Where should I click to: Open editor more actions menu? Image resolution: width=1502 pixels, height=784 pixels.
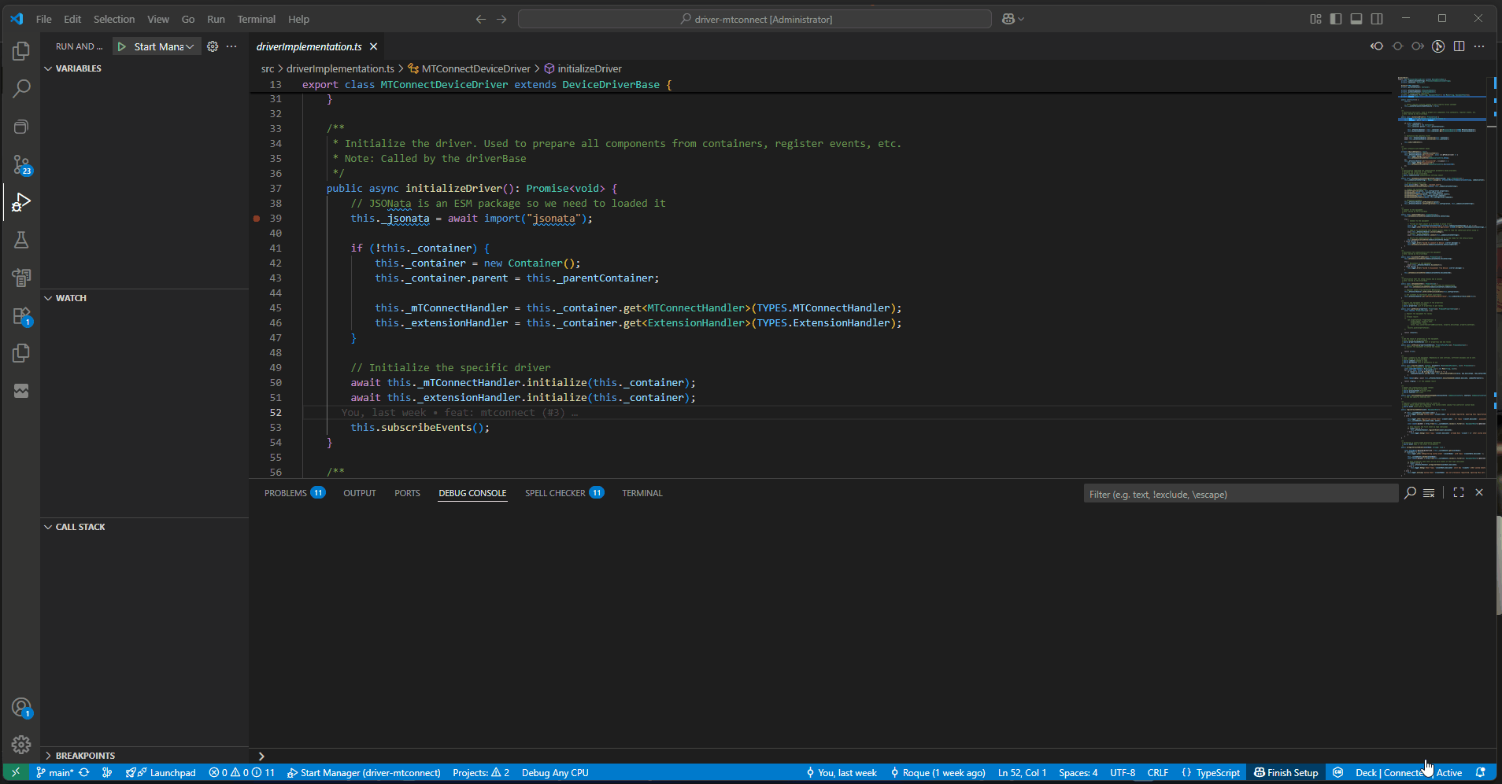[x=1479, y=46]
